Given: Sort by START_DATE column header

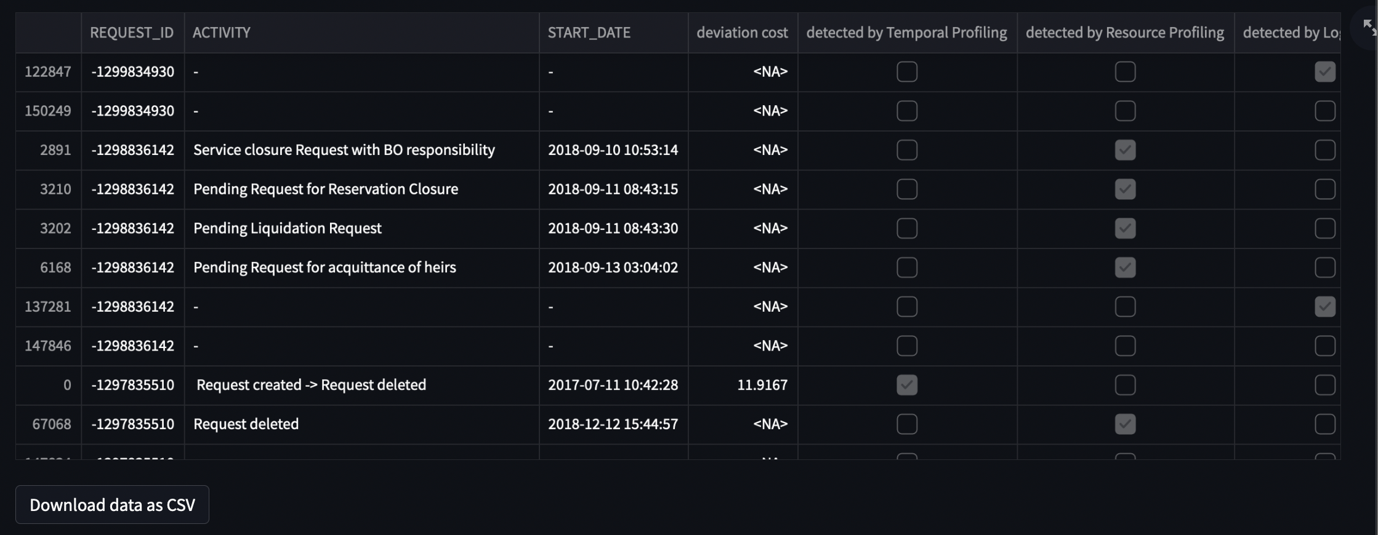Looking at the screenshot, I should [613, 33].
